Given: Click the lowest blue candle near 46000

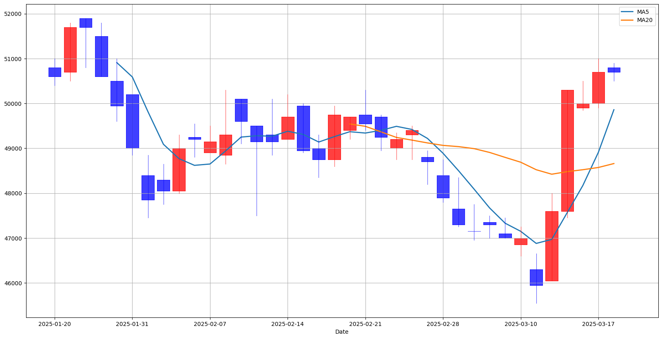Looking at the screenshot, I should [x=536, y=277].
